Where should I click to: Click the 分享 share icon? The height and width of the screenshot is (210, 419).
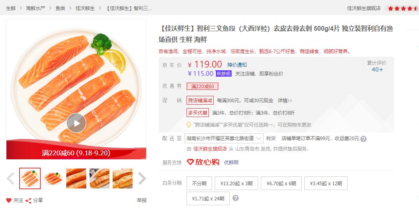coord(28,200)
